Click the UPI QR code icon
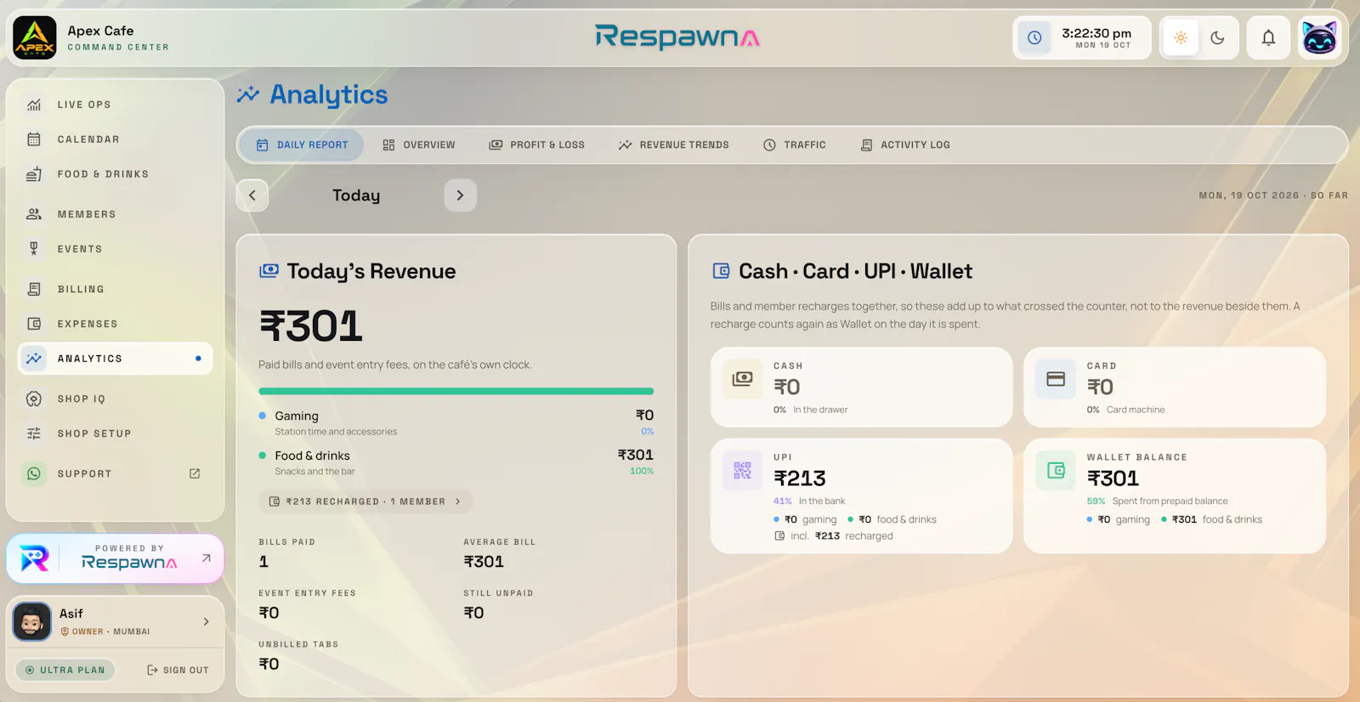The width and height of the screenshot is (1360, 702). point(742,470)
